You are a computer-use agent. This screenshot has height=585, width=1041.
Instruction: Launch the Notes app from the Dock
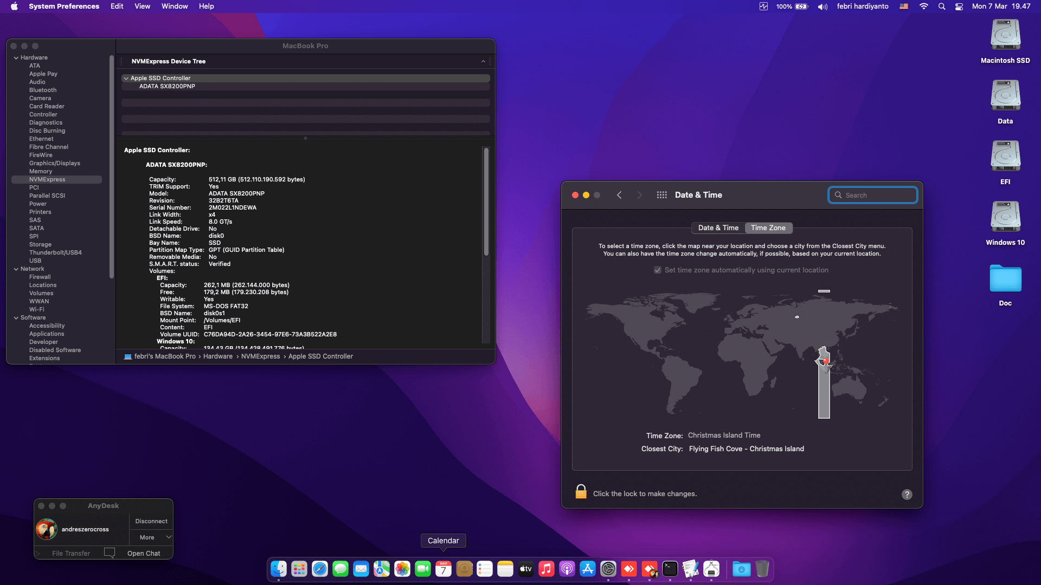pos(505,569)
